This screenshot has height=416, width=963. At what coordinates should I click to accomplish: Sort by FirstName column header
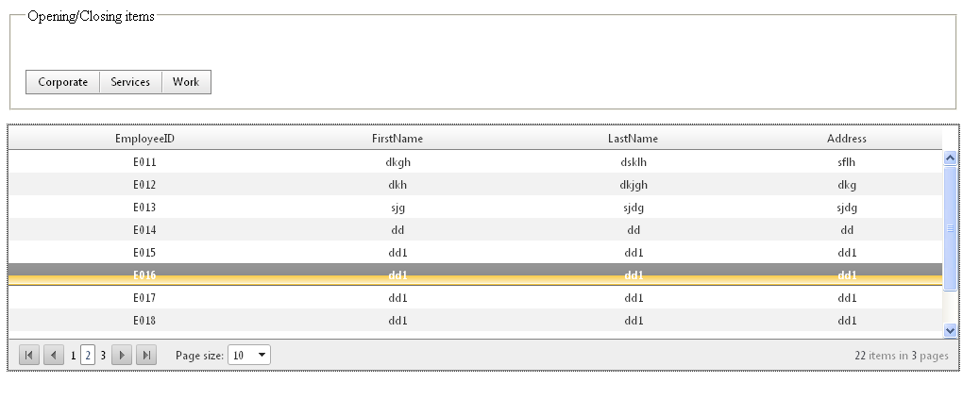pos(397,139)
